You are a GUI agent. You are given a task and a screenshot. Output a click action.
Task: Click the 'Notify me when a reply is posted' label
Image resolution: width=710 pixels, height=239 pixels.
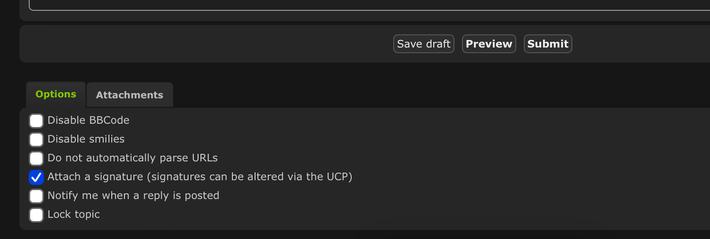pos(133,196)
